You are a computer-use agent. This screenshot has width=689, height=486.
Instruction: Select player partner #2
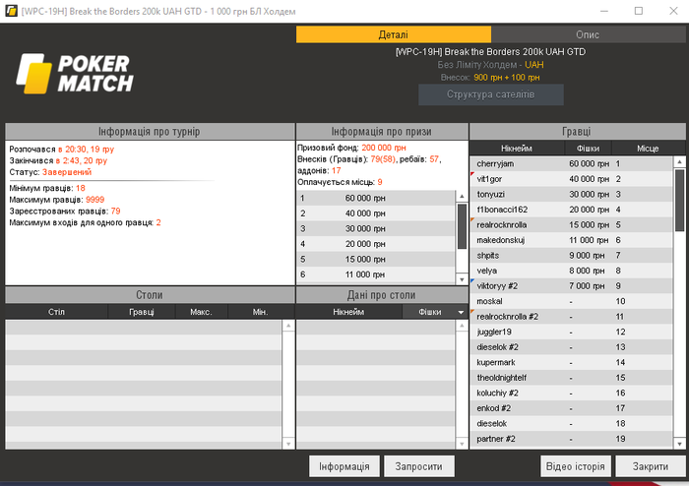coord(571,439)
